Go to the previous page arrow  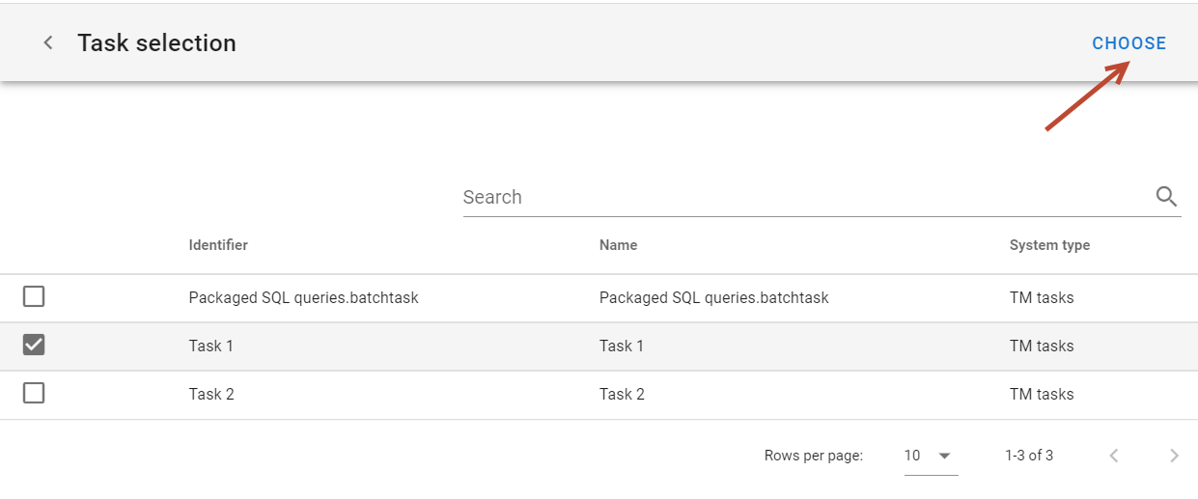tap(1114, 456)
